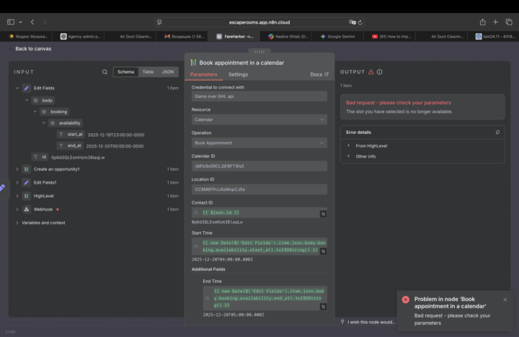This screenshot has width=519, height=337.
Task: Open a new browser tab with plus icon
Action: tap(496, 22)
